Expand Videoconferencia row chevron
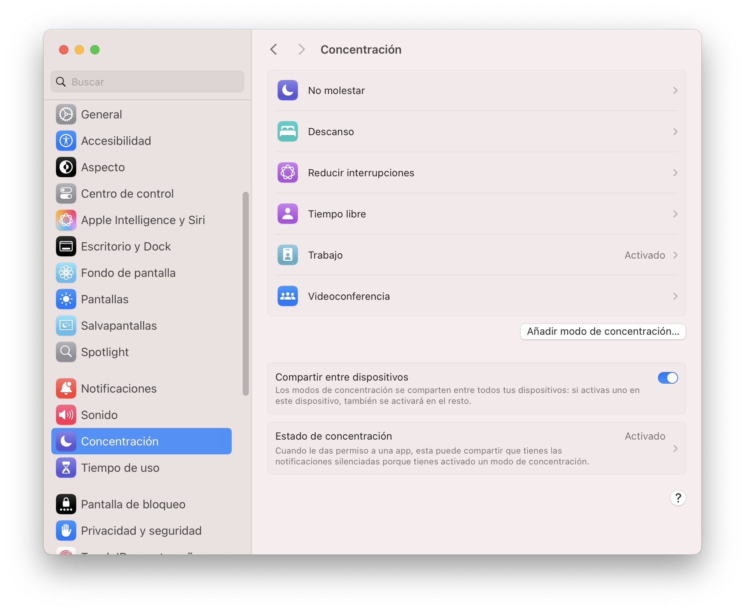The image size is (745, 612). coord(675,296)
